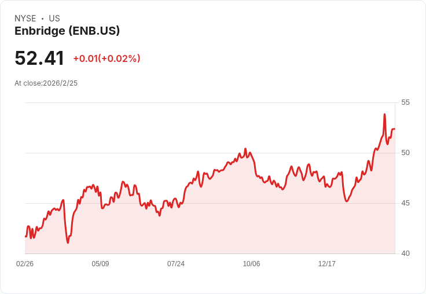Select the 07/24 date on x-axis
This screenshot has height=294, width=426.
tap(176, 264)
